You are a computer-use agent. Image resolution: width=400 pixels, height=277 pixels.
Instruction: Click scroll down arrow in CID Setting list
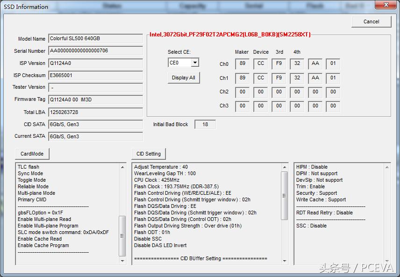(x=284, y=261)
